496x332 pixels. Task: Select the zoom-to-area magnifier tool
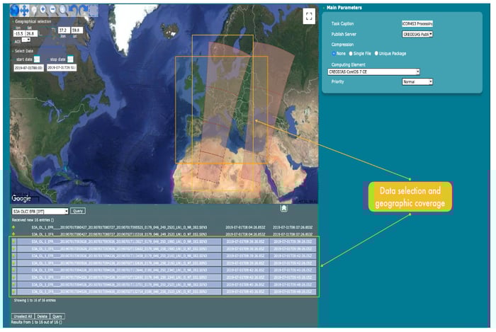pos(63,10)
